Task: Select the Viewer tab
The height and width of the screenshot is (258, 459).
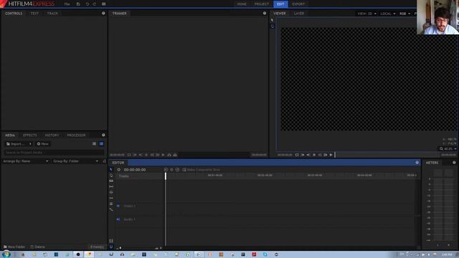Action: tap(280, 14)
